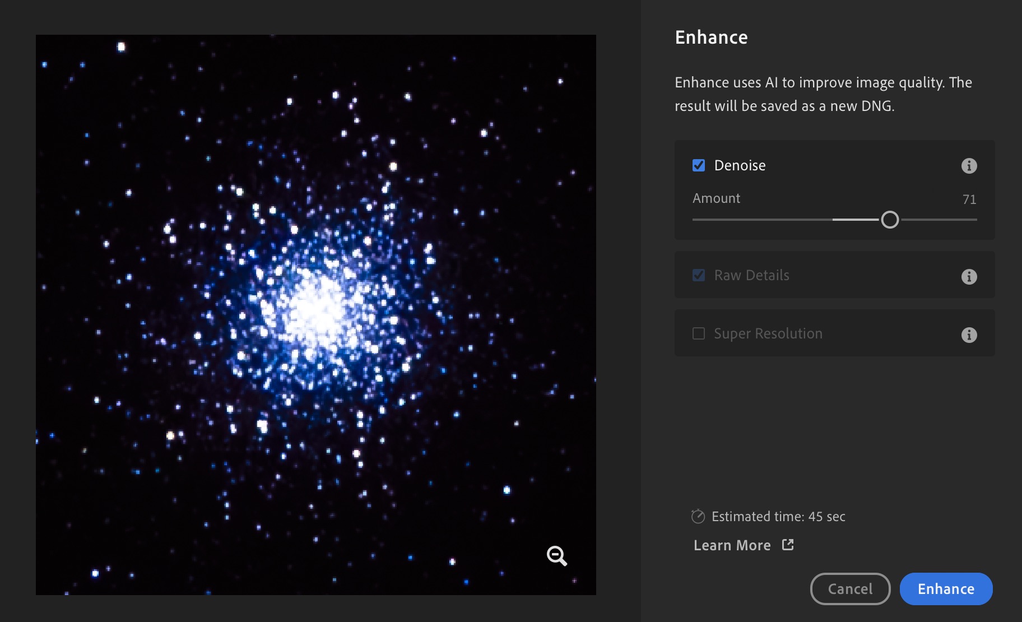Click the grayed Raw Details checkbox icon

pyautogui.click(x=698, y=275)
